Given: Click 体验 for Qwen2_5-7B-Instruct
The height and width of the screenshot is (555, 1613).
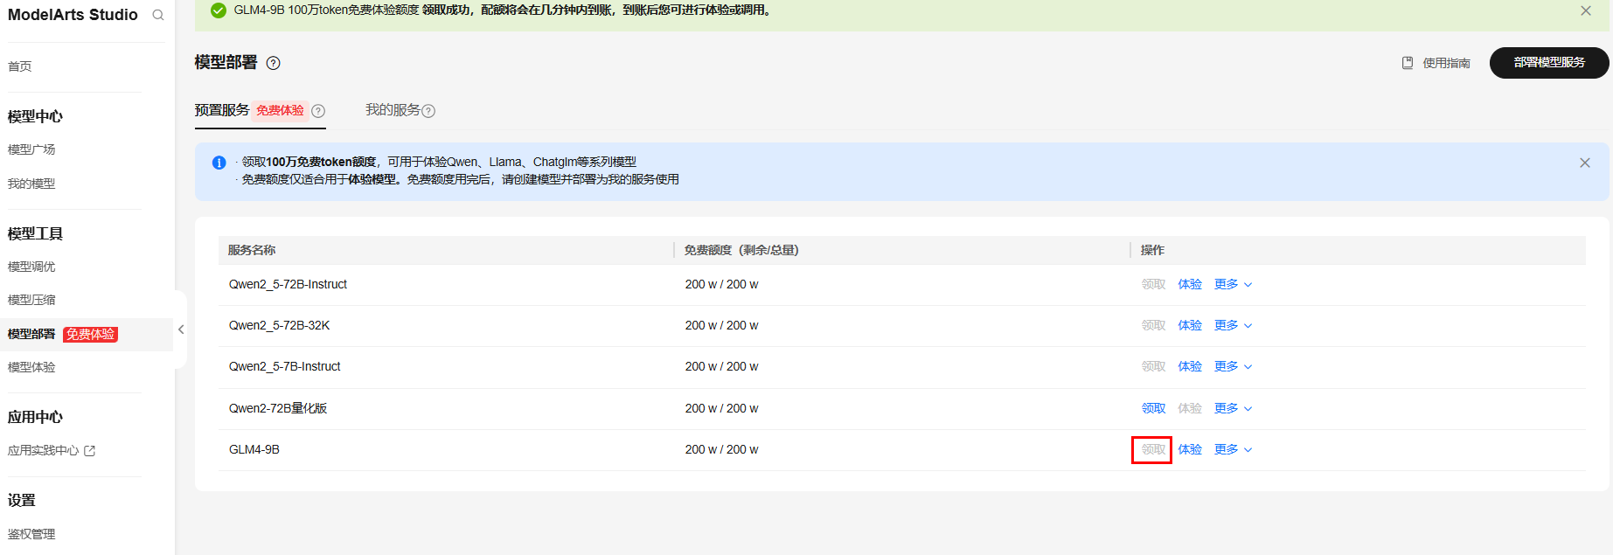Looking at the screenshot, I should [1190, 366].
